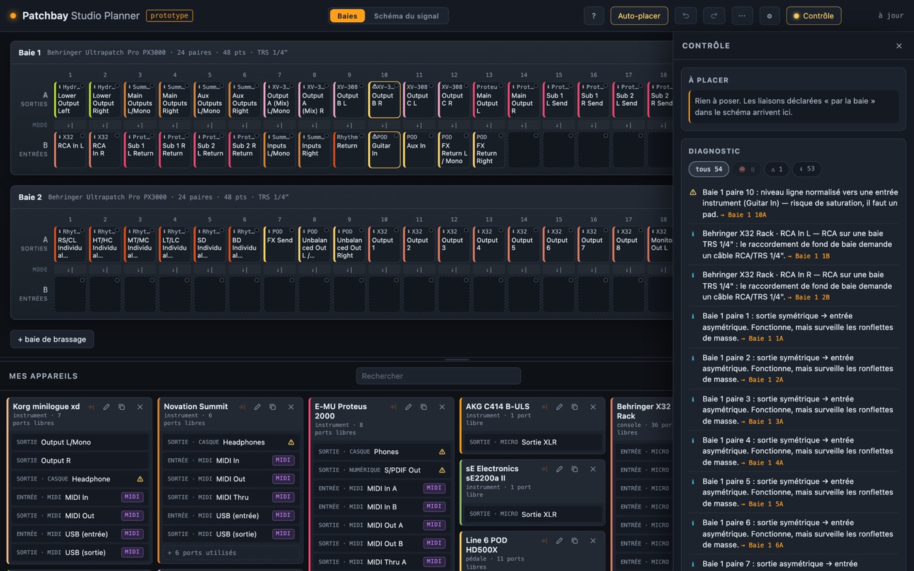This screenshot has height=571, width=914.
Task: Remove the Novation Summit device
Action: click(x=291, y=407)
